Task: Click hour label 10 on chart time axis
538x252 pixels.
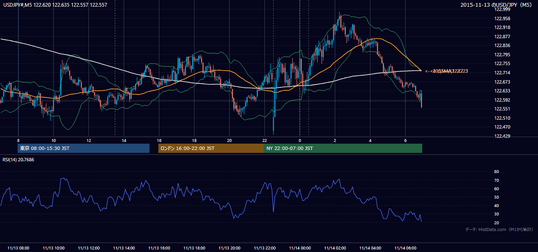Action: tap(53, 140)
